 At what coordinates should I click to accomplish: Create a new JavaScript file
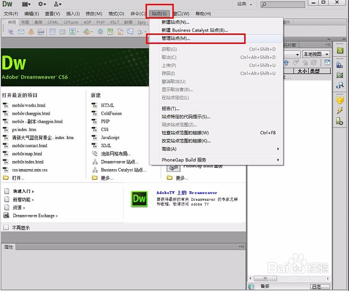(110, 138)
